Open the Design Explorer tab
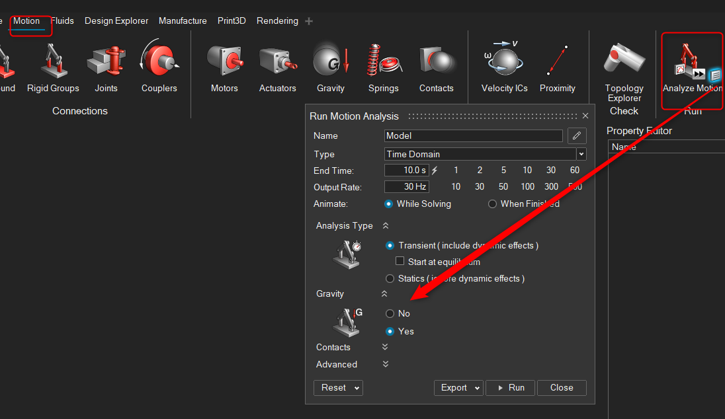The height and width of the screenshot is (419, 725). [x=116, y=20]
